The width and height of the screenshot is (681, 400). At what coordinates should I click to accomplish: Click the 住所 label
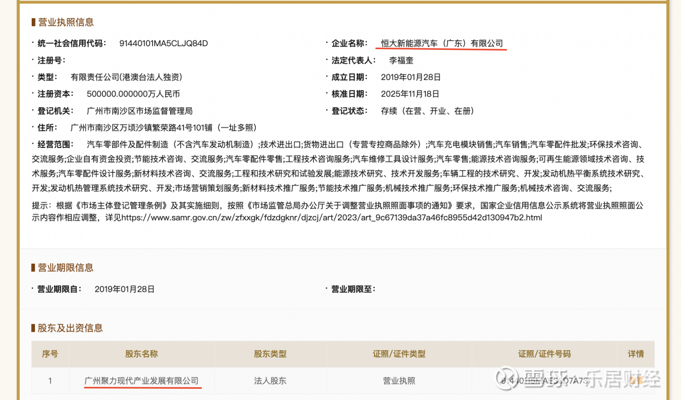47,128
